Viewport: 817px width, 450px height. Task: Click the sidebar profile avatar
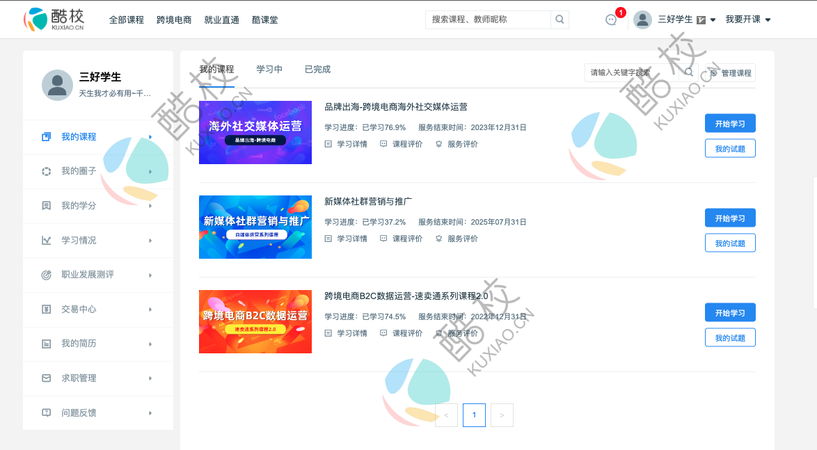(x=57, y=85)
